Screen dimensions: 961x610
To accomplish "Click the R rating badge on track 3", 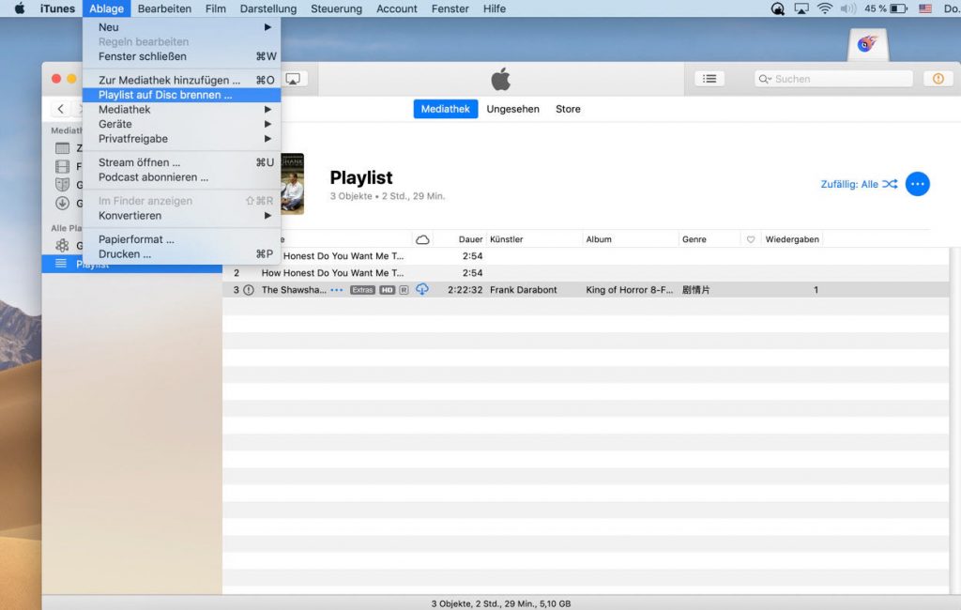I will pyautogui.click(x=404, y=290).
